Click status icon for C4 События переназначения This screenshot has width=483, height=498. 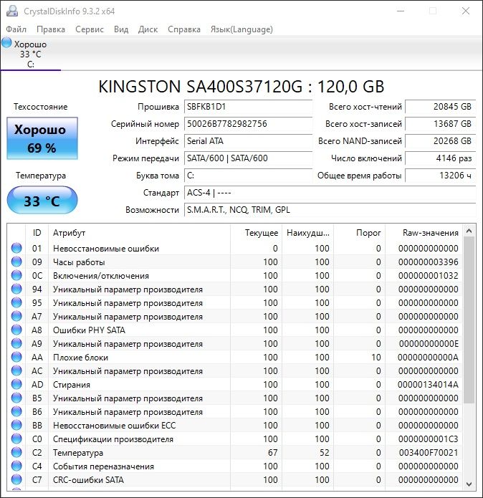[x=16, y=466]
